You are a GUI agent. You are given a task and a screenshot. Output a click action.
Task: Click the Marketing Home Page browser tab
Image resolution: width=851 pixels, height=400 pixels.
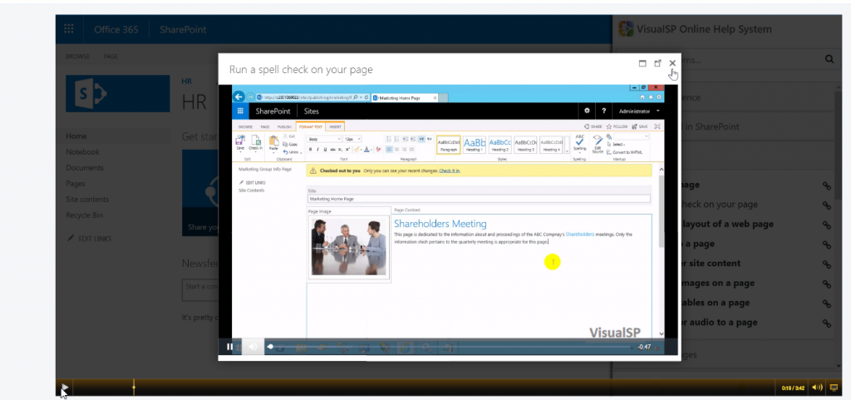[405, 97]
